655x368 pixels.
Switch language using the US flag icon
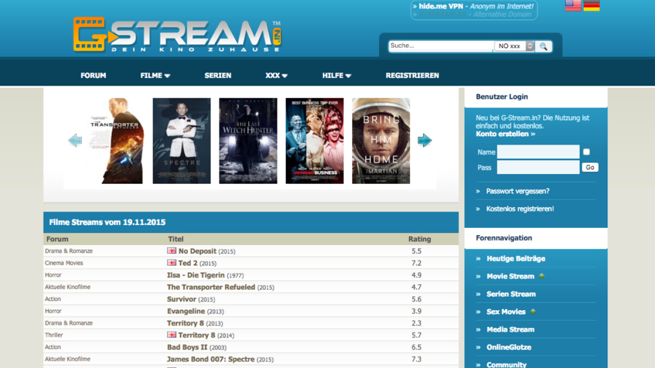573,5
